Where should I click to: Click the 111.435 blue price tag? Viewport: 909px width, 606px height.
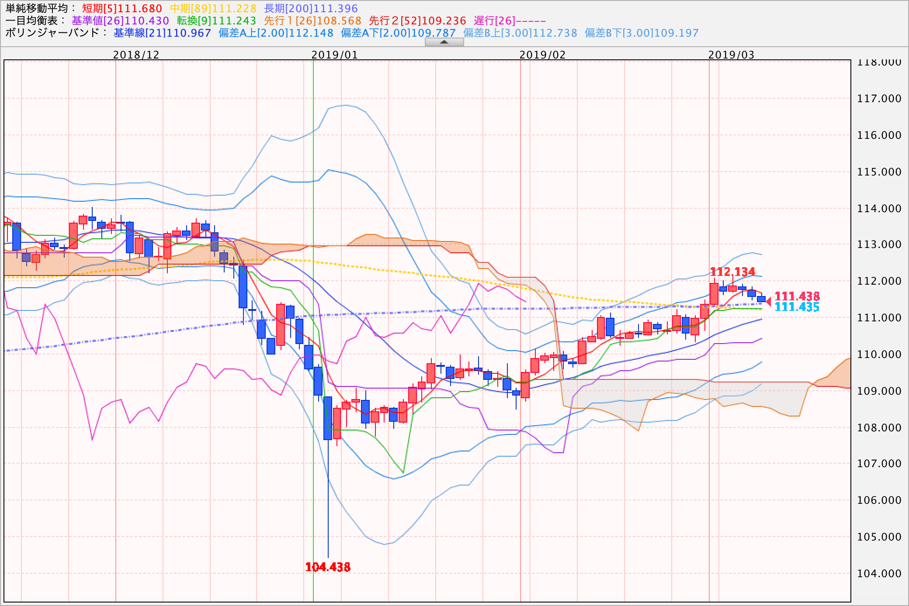pos(797,307)
